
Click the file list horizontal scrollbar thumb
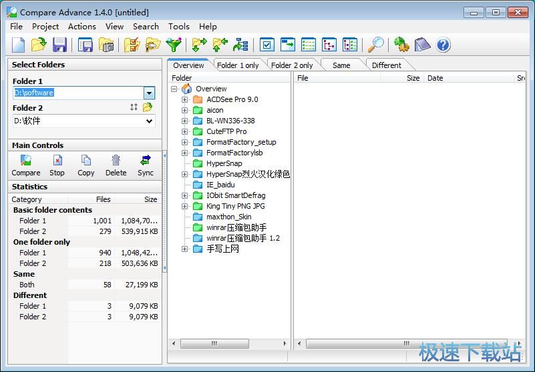(x=406, y=344)
